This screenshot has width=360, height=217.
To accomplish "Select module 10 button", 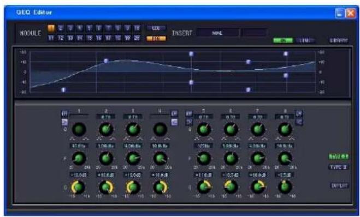I will 137,28.
